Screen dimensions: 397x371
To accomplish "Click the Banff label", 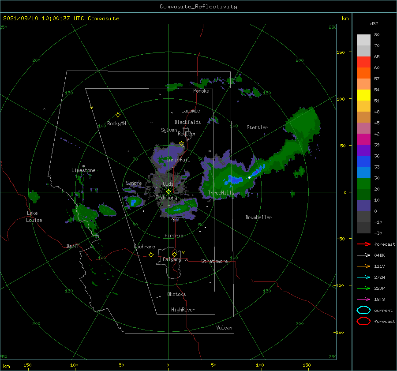I will pos(73,246).
